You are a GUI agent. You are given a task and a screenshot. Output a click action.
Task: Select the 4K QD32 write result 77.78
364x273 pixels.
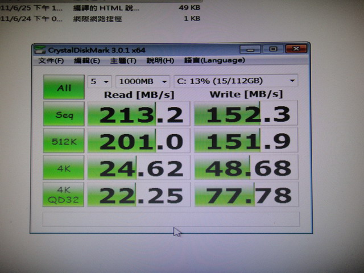click(x=246, y=195)
